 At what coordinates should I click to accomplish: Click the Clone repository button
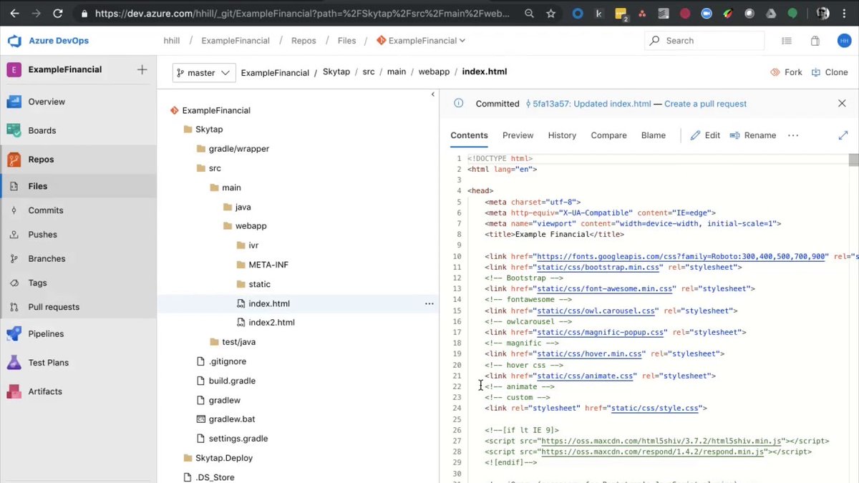pyautogui.click(x=830, y=72)
